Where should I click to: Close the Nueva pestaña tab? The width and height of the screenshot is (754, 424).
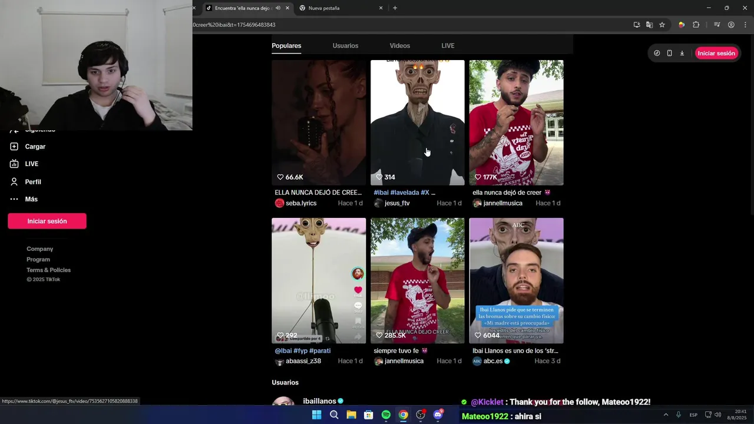point(381,8)
